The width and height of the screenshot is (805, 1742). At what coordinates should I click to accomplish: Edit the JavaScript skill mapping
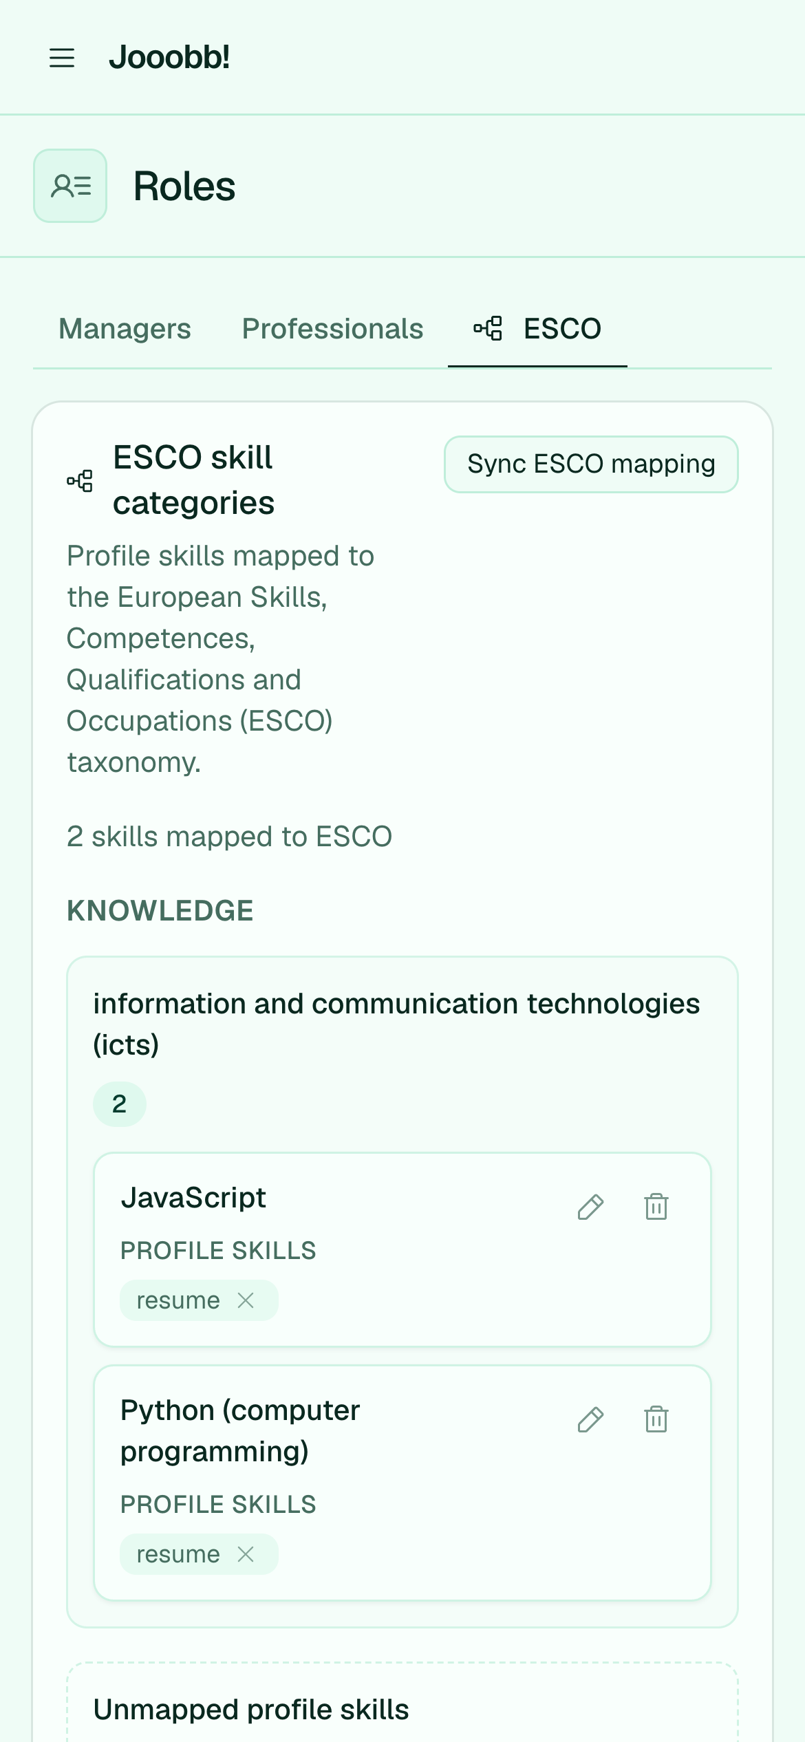590,1207
